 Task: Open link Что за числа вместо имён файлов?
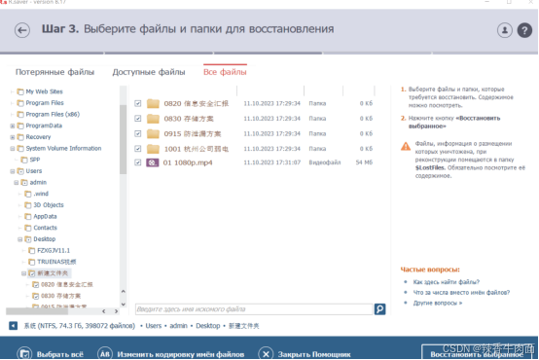coord(461,292)
